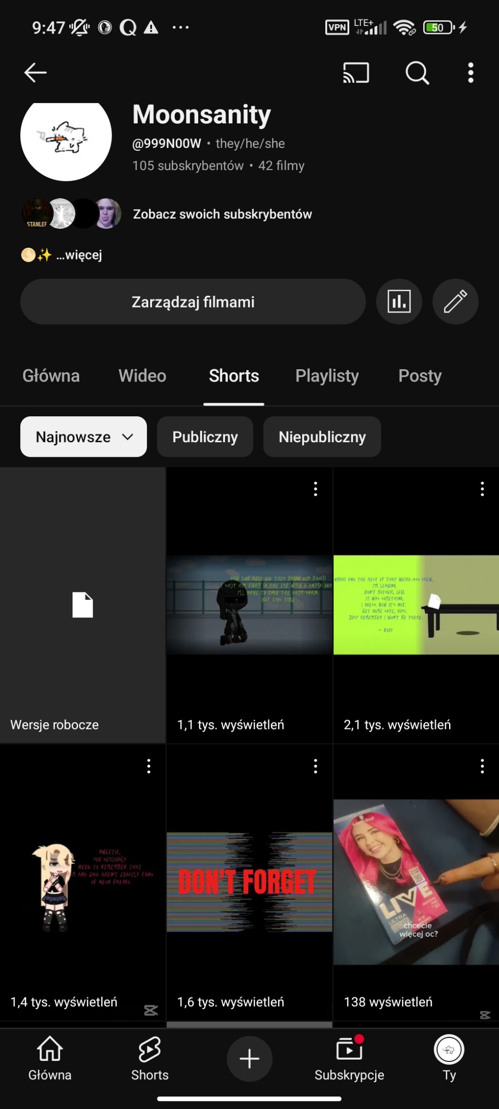Open options for the 2,1 tys. wyświetleń short
Screen dimensions: 499x1109
tap(482, 489)
